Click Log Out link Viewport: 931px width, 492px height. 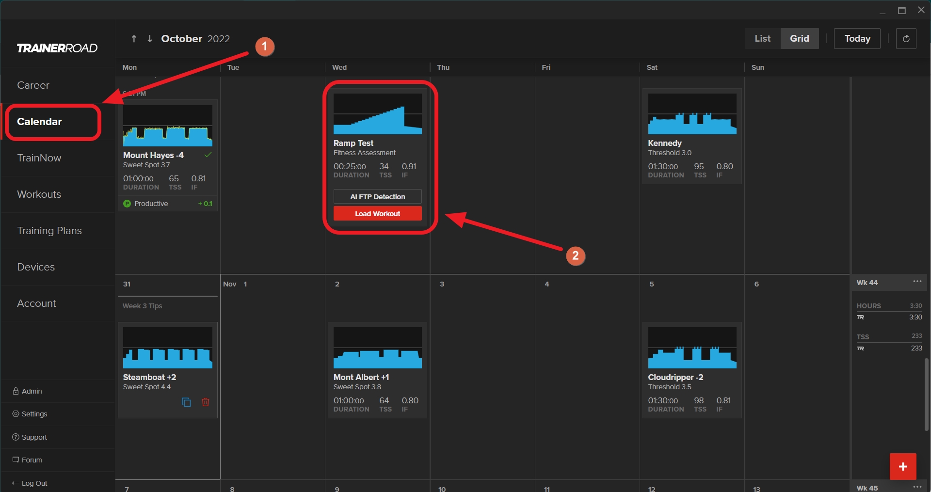click(34, 483)
